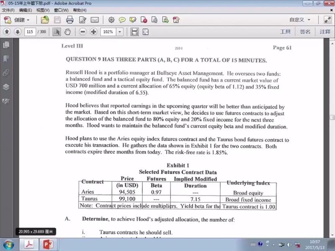Open the 帮助(H) menu
Screen dimensions: 335x251
[x=80, y=10]
